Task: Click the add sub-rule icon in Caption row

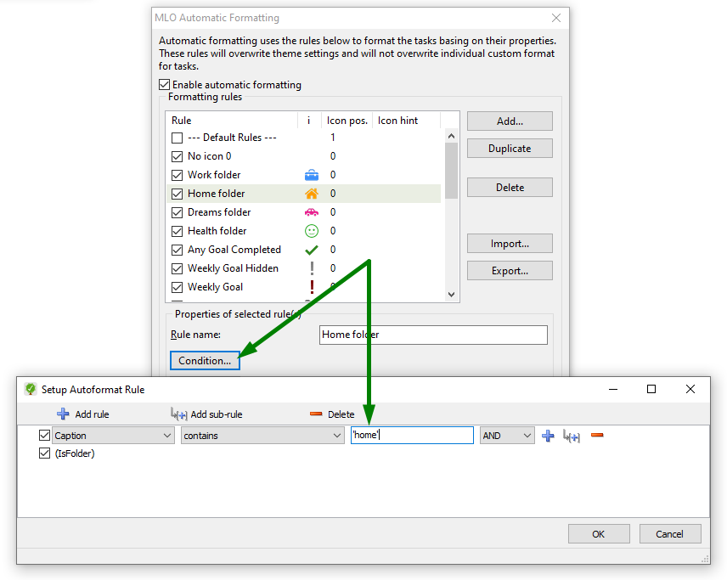Action: pos(572,436)
